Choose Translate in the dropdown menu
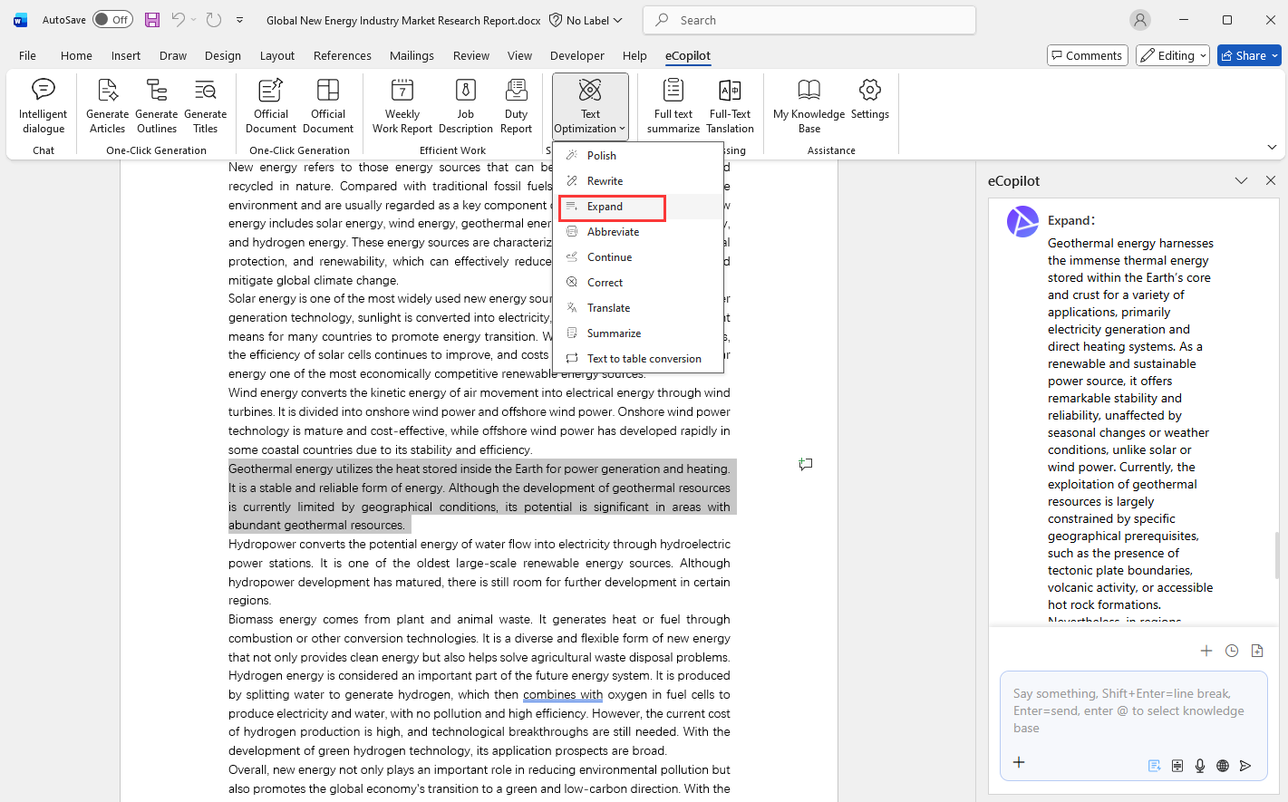Screen dimensions: 1288x802 [608, 308]
